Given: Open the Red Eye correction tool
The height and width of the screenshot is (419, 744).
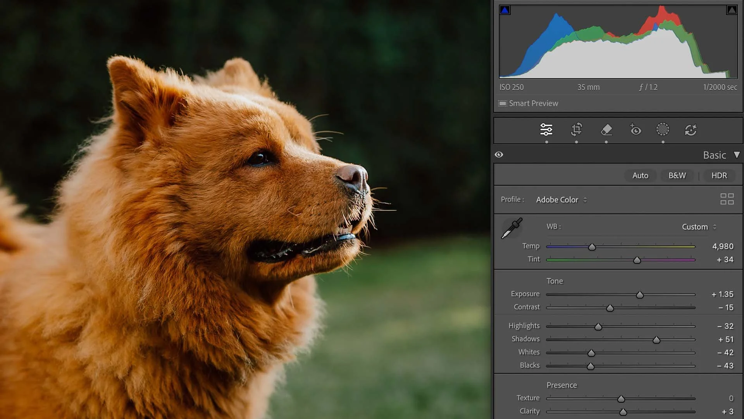Looking at the screenshot, I should [x=635, y=130].
